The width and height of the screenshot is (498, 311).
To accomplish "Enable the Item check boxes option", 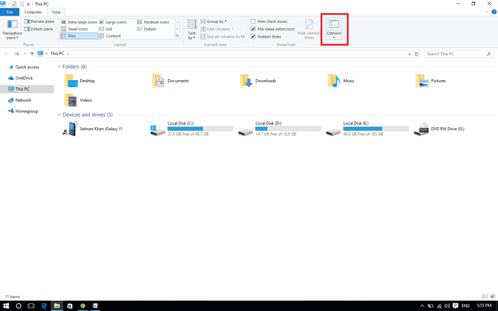I will (x=253, y=21).
